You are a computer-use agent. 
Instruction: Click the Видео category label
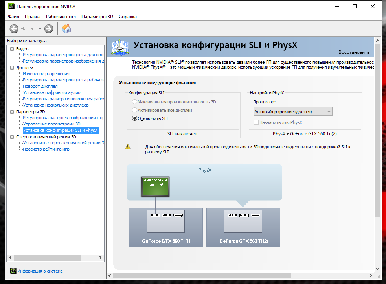pos(22,49)
